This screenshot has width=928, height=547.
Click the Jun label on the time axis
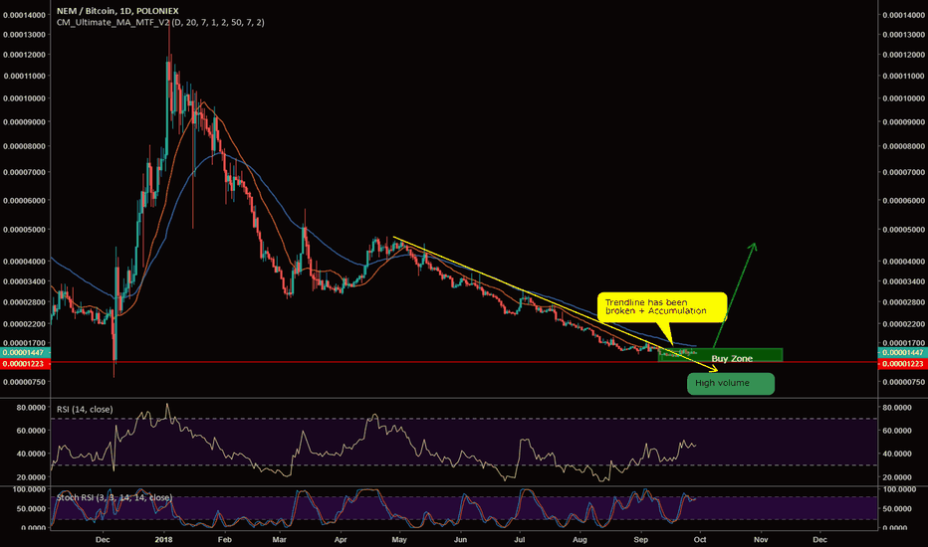460,539
